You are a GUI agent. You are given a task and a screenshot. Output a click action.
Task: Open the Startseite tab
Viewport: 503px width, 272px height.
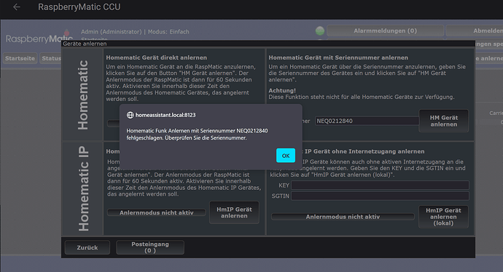coord(20,58)
